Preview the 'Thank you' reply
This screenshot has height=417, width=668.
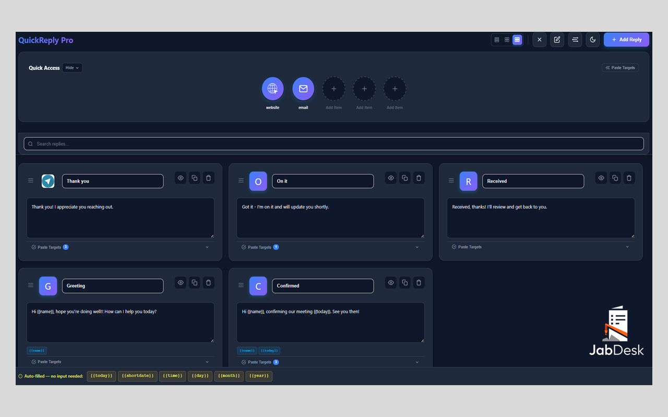(180, 178)
